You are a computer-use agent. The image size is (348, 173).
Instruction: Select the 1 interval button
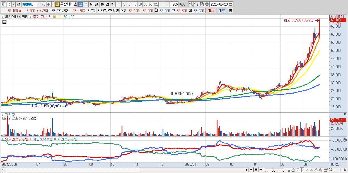[x=119, y=4]
